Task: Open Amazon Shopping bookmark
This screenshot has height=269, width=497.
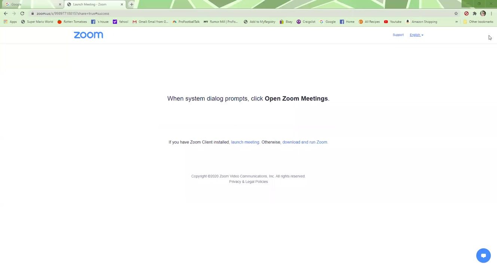Action: (x=421, y=22)
